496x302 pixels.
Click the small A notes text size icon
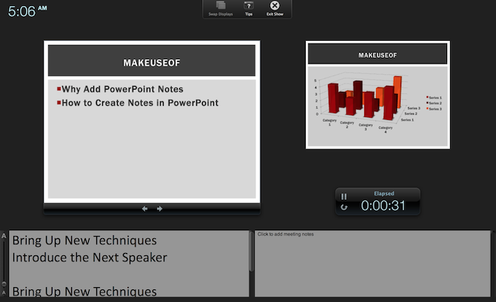tap(4, 292)
